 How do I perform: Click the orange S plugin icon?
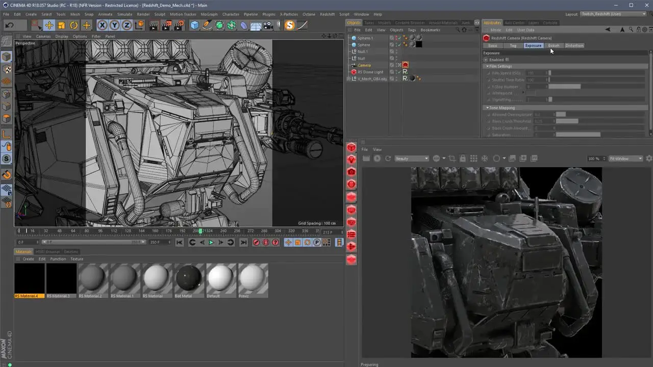[290, 25]
